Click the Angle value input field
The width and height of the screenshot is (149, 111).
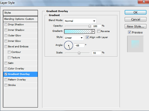(x=79, y=45)
